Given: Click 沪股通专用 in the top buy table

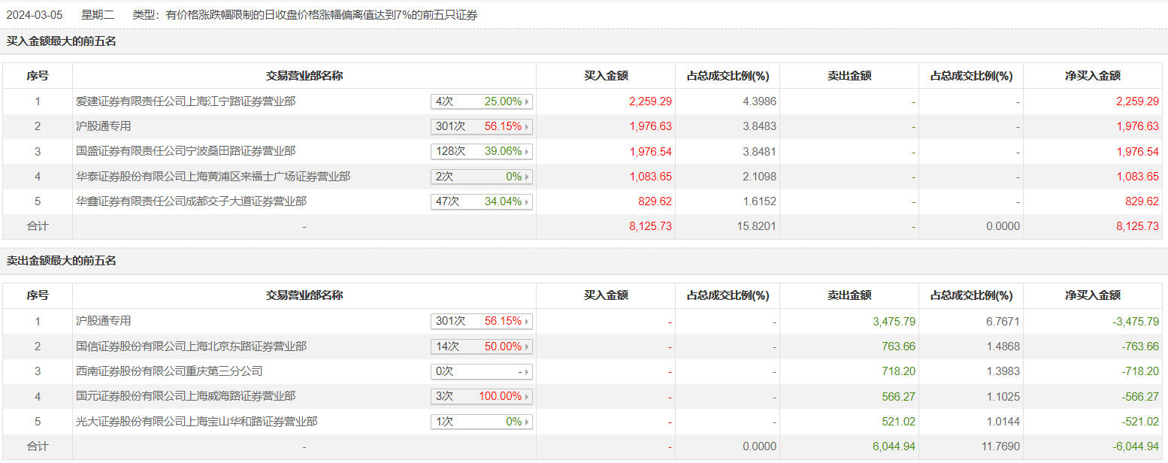Looking at the screenshot, I should 104,126.
